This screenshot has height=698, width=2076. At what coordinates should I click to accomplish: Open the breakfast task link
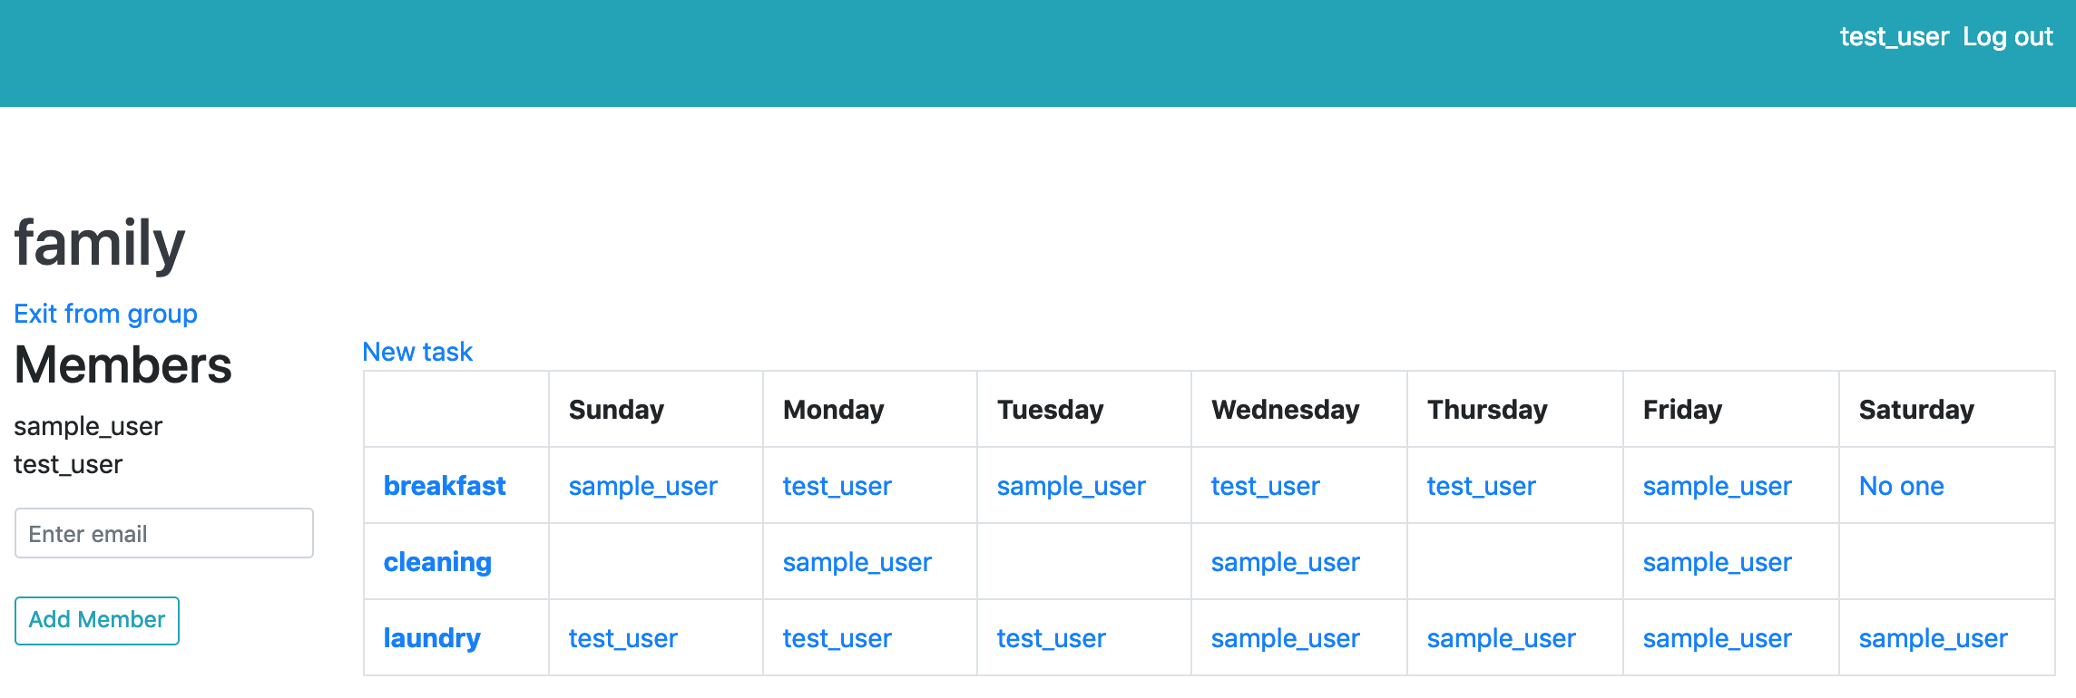445,486
